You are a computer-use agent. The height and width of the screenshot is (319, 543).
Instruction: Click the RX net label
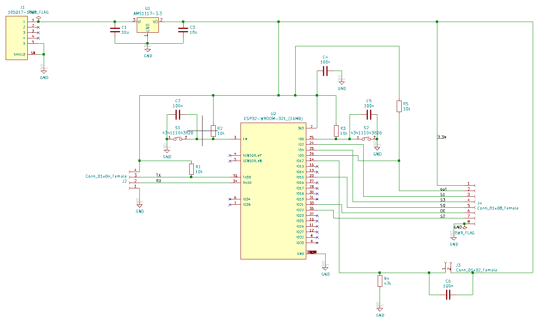(158, 181)
